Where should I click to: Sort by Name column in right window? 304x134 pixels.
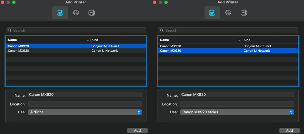point(200,40)
